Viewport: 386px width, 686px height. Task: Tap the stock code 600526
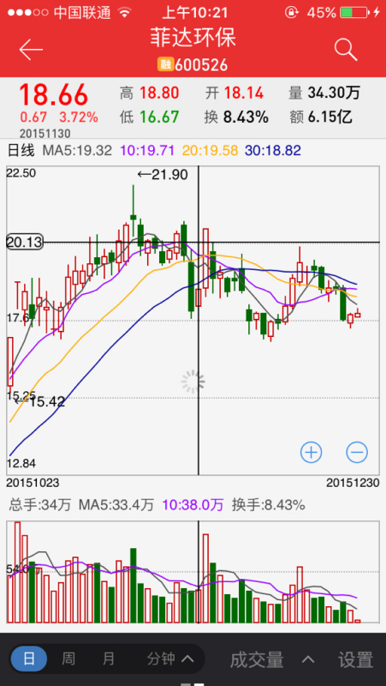click(x=201, y=65)
